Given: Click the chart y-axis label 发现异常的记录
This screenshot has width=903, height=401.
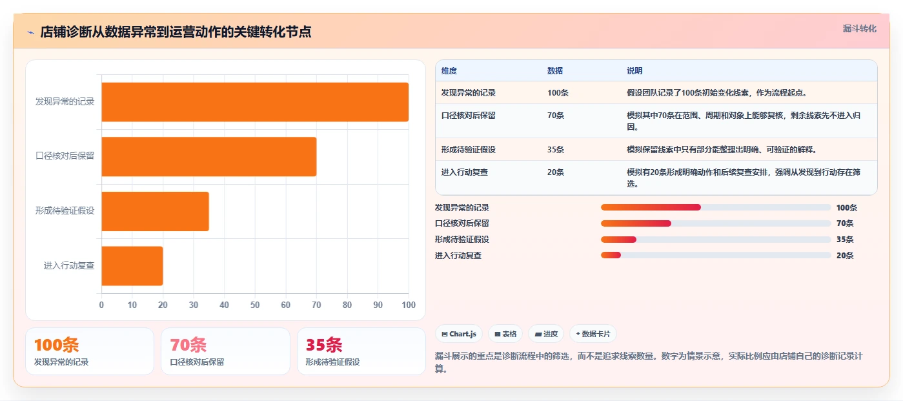Looking at the screenshot, I should coord(65,102).
